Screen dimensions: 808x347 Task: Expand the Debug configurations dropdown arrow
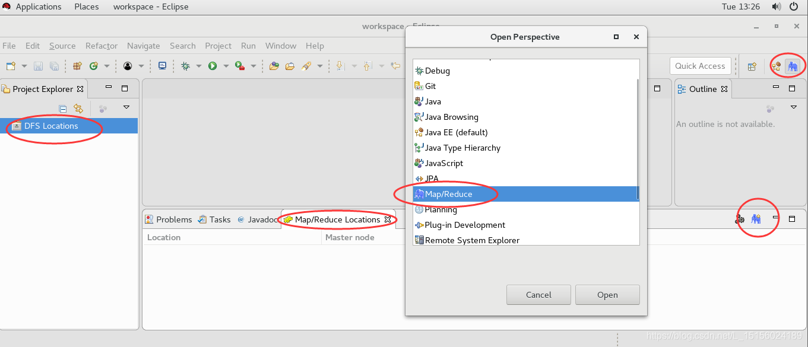click(x=199, y=66)
